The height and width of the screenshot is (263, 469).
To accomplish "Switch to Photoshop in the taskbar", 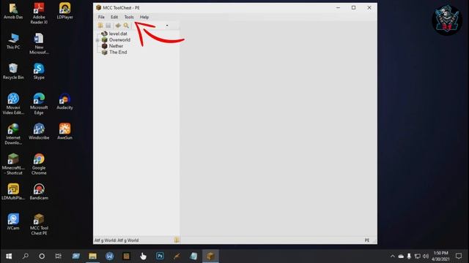I will coord(160,256).
